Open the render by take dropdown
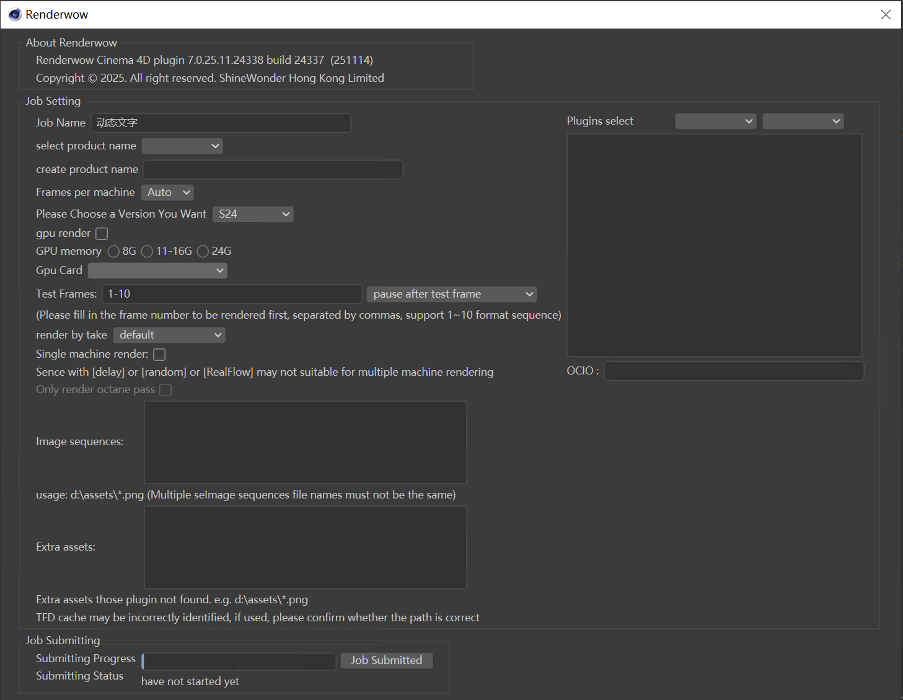 [x=169, y=335]
